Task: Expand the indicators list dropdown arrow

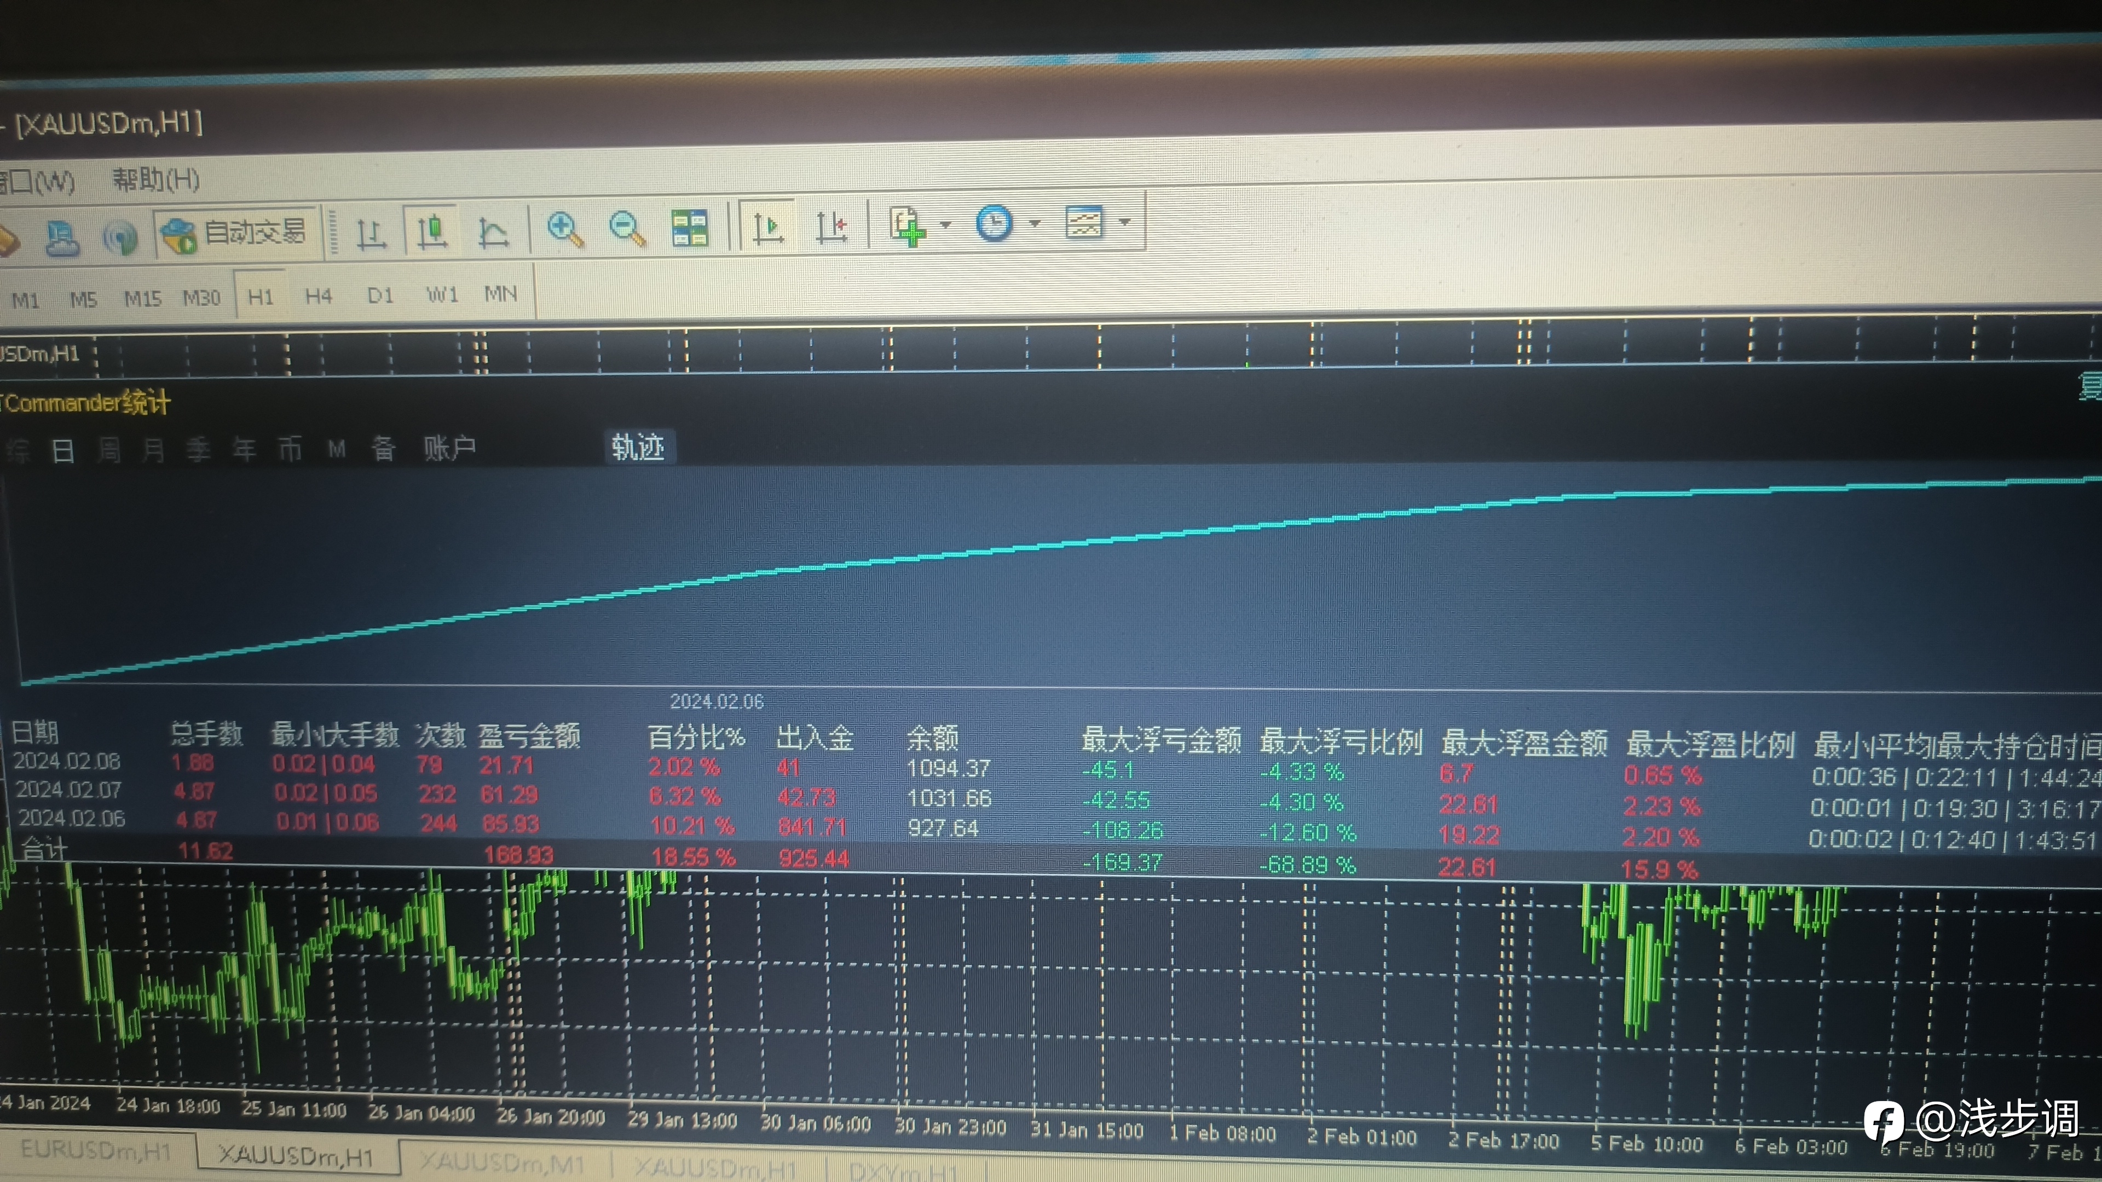Action: click(945, 224)
